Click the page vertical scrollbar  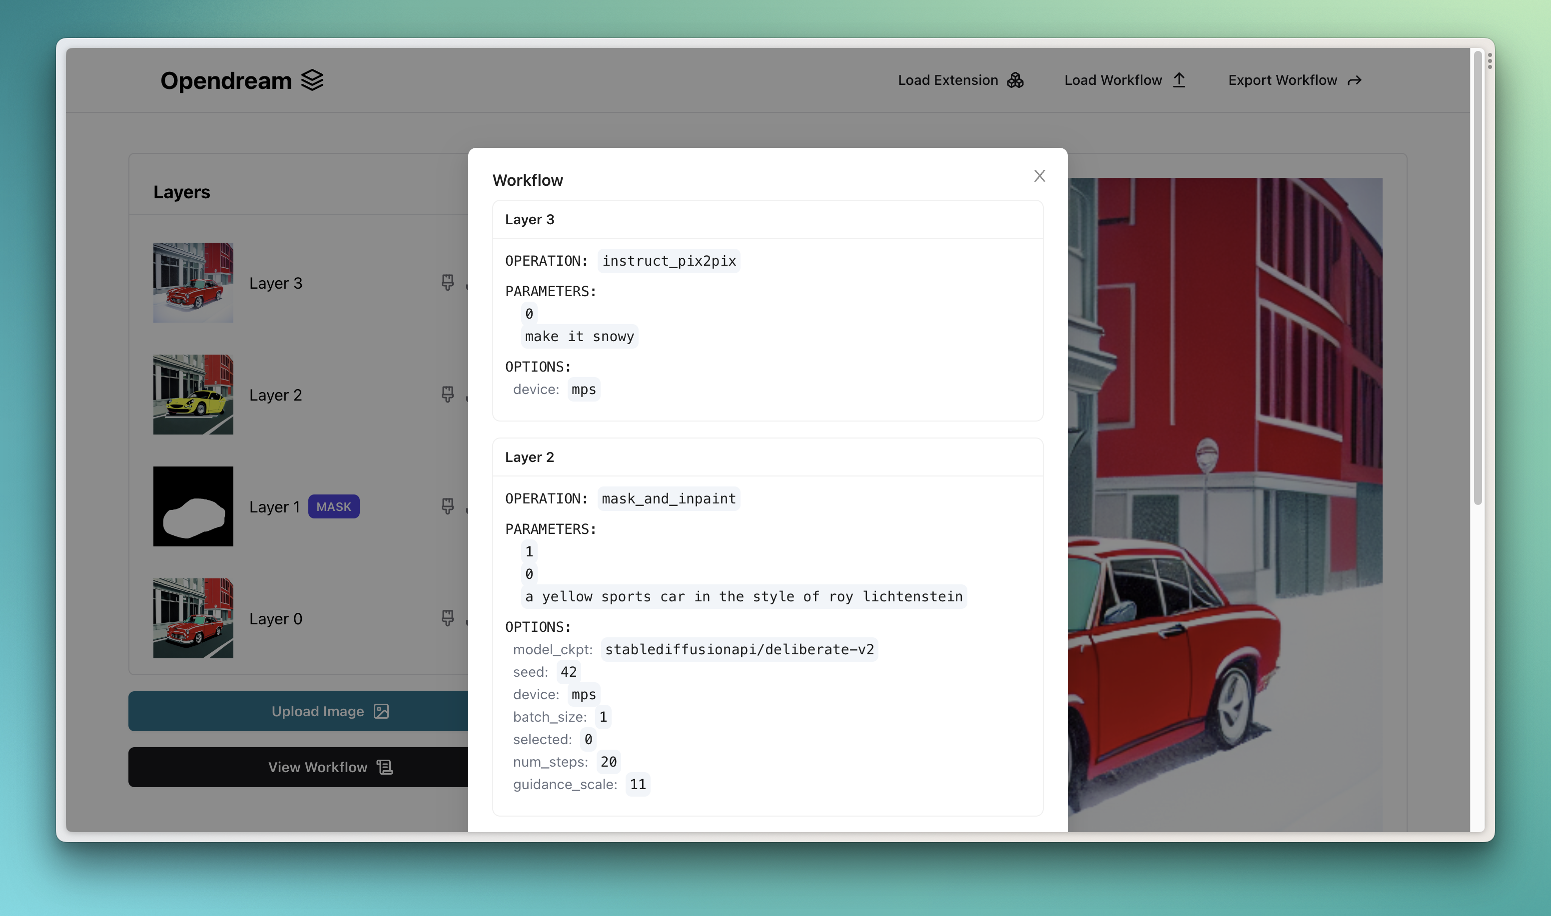tap(1478, 278)
